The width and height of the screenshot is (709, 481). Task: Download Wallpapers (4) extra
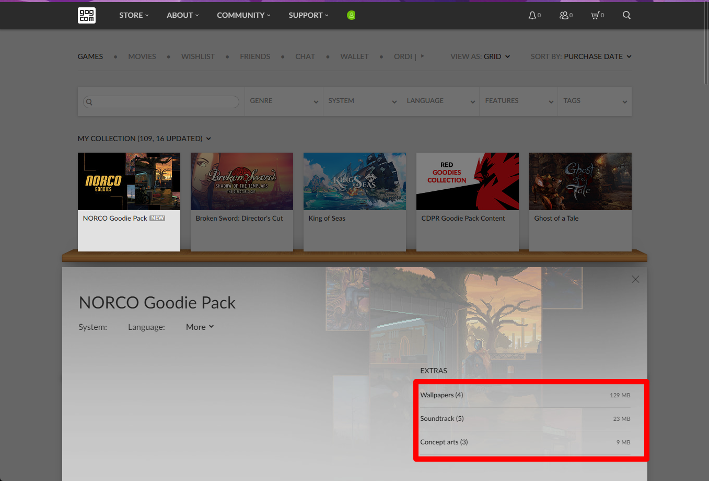[x=525, y=395]
